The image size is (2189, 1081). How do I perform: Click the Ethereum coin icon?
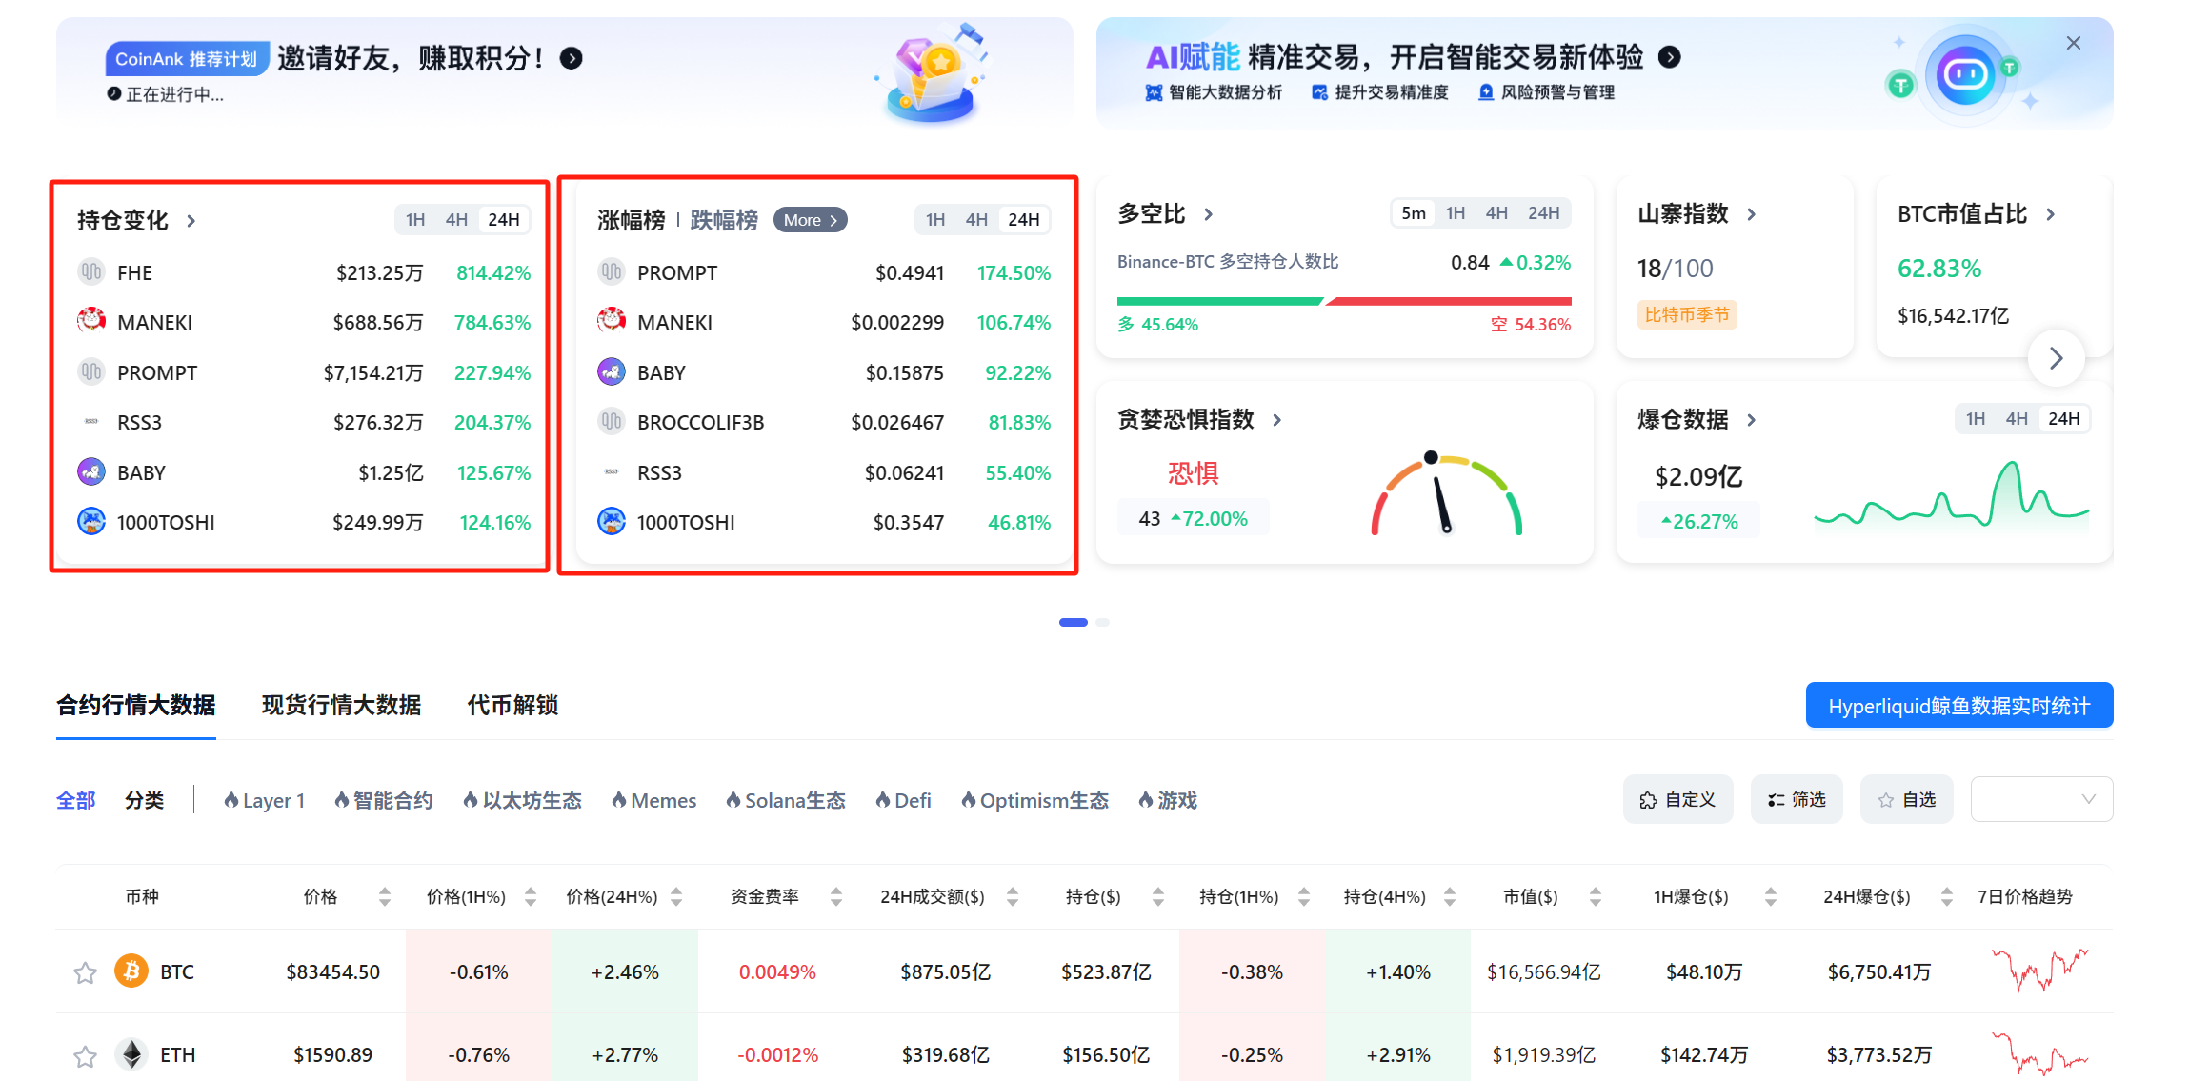point(131,1054)
